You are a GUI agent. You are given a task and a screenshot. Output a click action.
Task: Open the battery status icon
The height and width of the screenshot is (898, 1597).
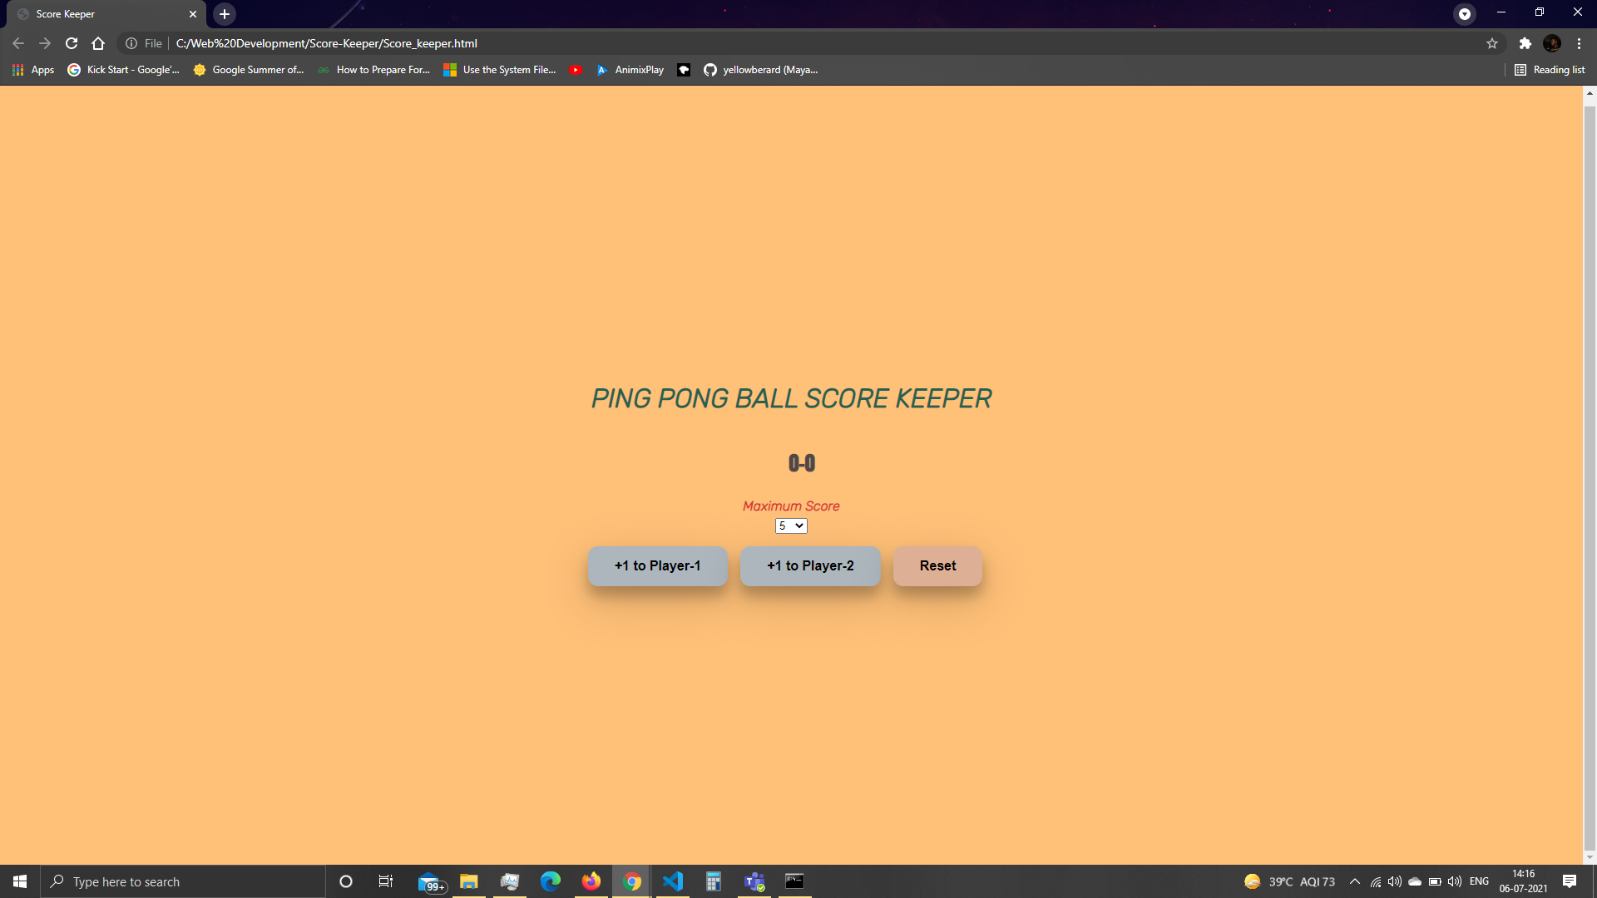1435,881
